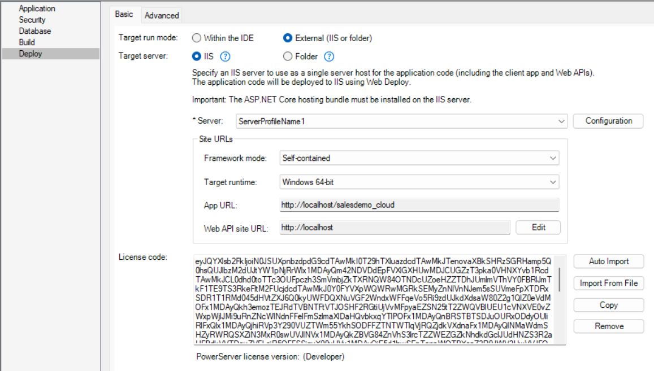Click the PowerServer license version text
The height and width of the screenshot is (371, 654).
coord(270,357)
